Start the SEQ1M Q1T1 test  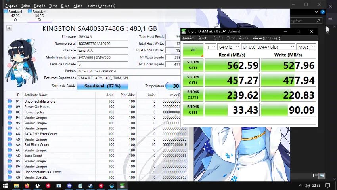point(193,80)
